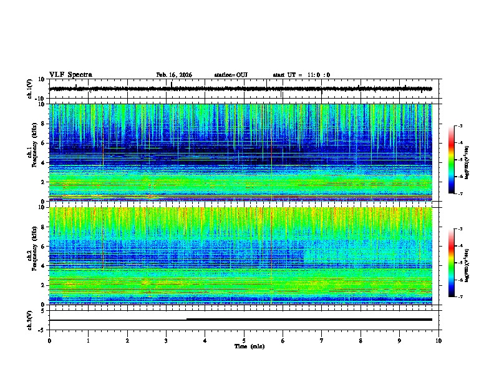
Task: Click the "8" tick on the time axis
Action: pyautogui.click(x=361, y=341)
